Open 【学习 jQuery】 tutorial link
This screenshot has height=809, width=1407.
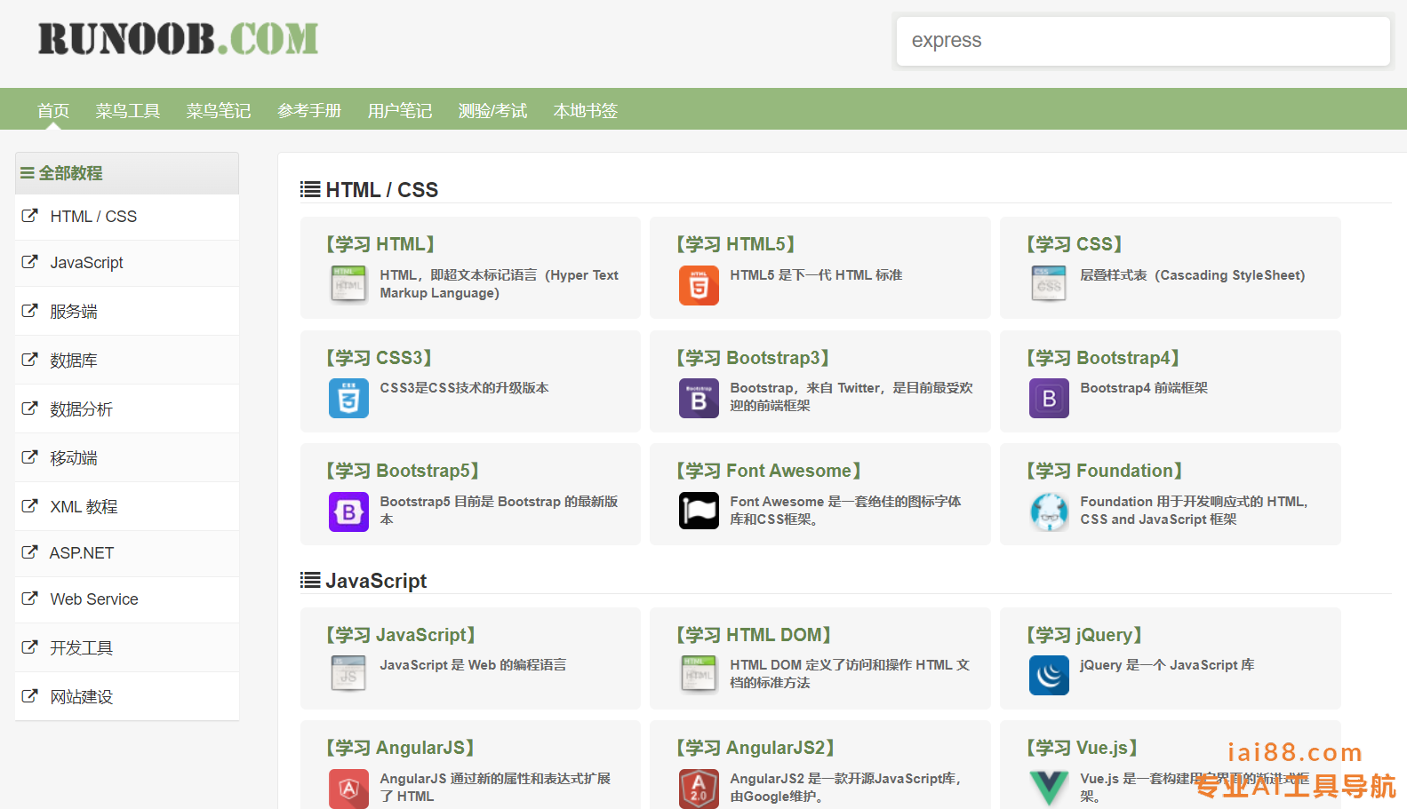1084,635
